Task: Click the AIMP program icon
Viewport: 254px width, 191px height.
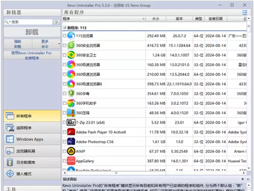Action: [71, 151]
